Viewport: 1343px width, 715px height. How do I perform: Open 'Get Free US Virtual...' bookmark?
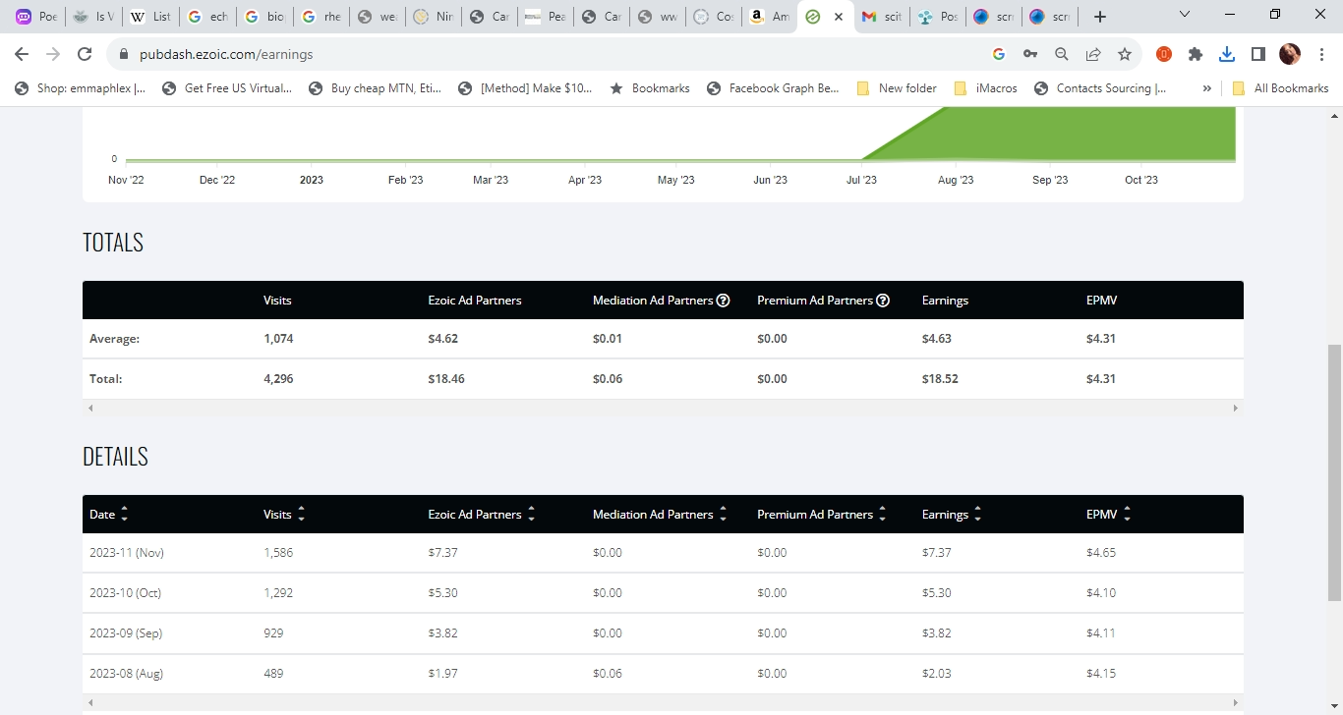pyautogui.click(x=227, y=88)
